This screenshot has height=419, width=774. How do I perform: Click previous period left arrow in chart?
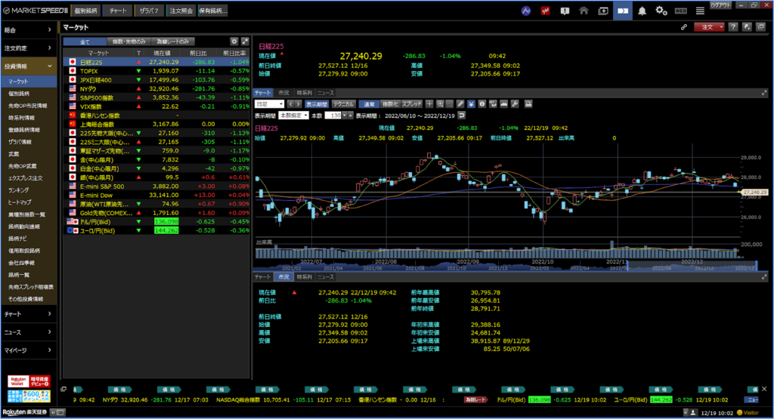pyautogui.click(x=290, y=104)
